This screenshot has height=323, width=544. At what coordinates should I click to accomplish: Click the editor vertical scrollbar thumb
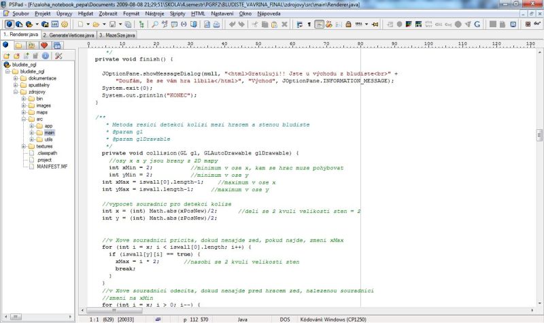tap(539, 135)
